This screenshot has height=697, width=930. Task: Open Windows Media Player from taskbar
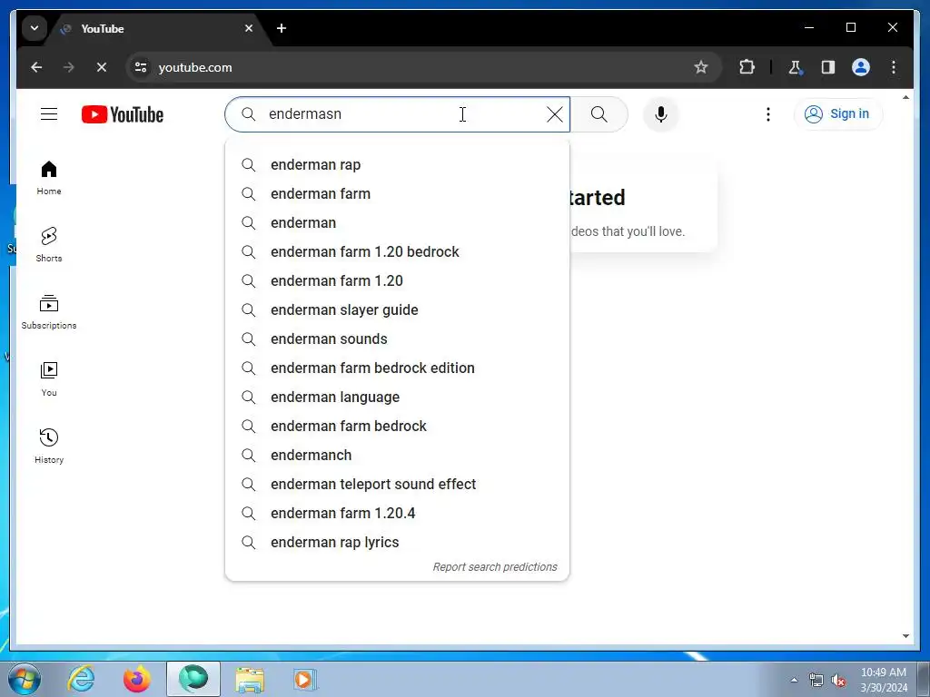[305, 679]
